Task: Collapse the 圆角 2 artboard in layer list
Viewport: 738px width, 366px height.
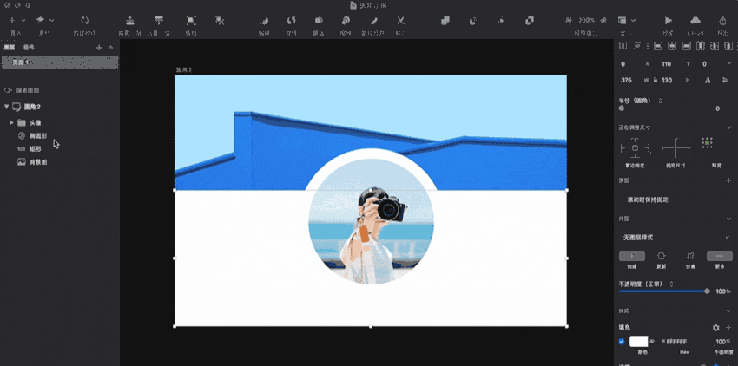Action: click(x=7, y=107)
